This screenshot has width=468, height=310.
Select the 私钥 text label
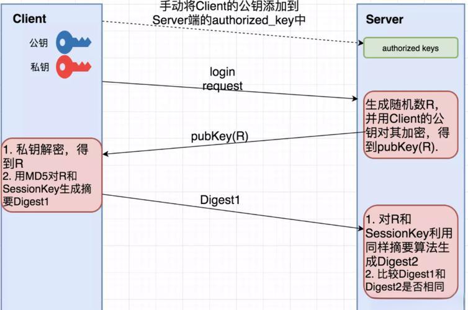tap(39, 67)
